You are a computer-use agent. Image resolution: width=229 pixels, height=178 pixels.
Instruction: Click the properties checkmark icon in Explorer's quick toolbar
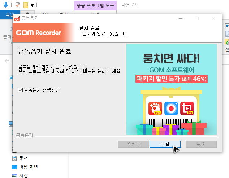pyautogui.click(x=18, y=5)
